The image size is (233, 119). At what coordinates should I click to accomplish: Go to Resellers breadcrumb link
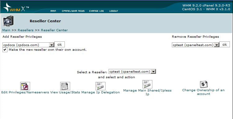pos(25,30)
